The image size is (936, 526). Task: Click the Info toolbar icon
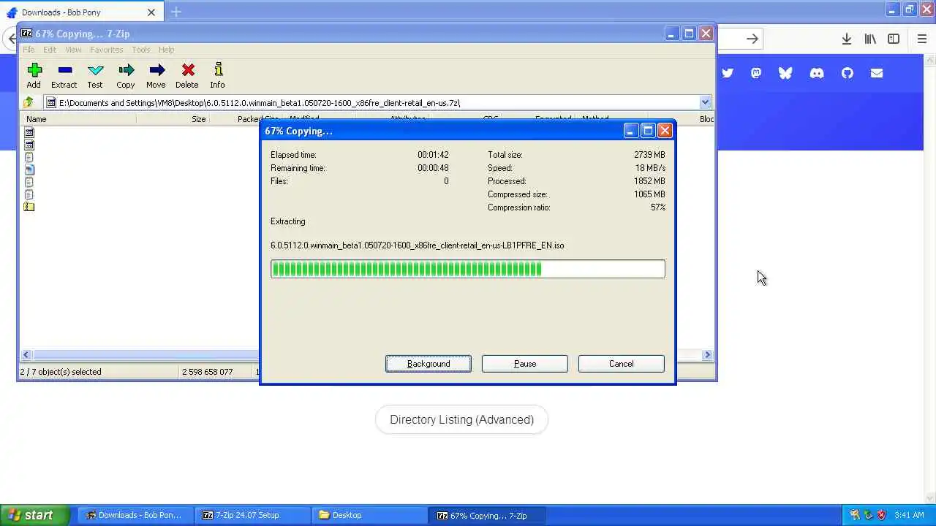pos(218,70)
